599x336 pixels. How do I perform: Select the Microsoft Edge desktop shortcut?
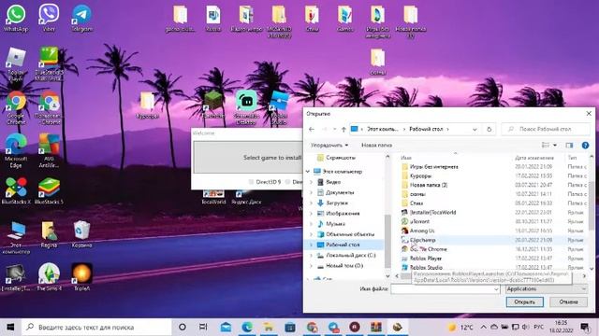click(16, 150)
